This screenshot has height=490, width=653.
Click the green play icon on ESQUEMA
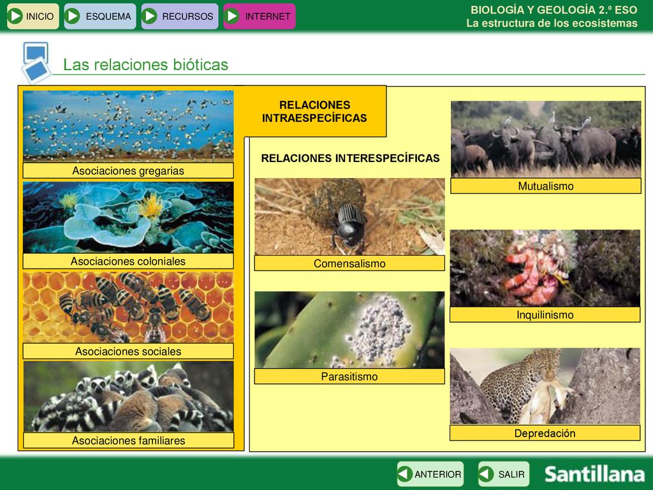[x=73, y=16]
